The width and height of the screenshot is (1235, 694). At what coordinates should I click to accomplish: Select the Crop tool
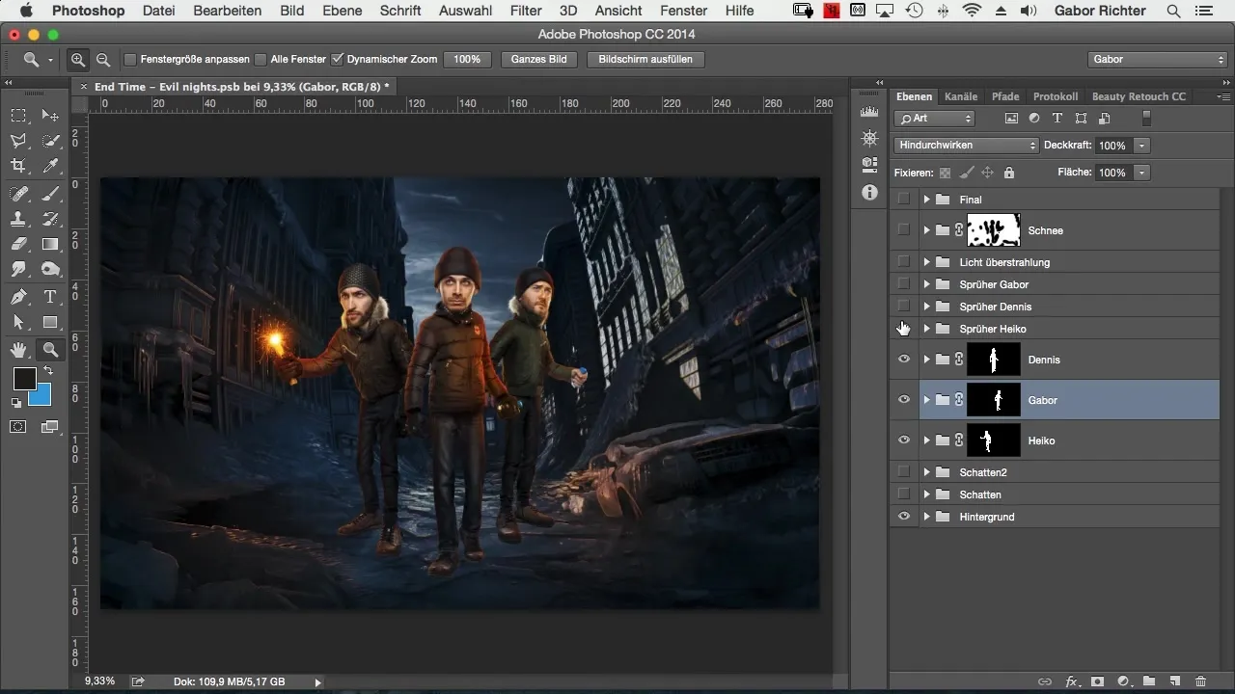18,166
